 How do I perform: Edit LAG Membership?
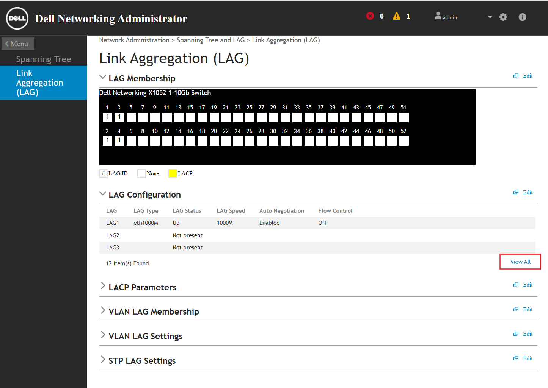click(528, 76)
